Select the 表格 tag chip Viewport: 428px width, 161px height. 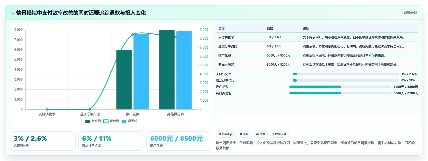(x=244, y=134)
